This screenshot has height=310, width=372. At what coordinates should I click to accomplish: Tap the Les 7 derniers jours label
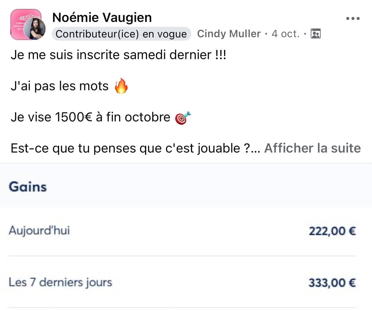[x=60, y=282]
